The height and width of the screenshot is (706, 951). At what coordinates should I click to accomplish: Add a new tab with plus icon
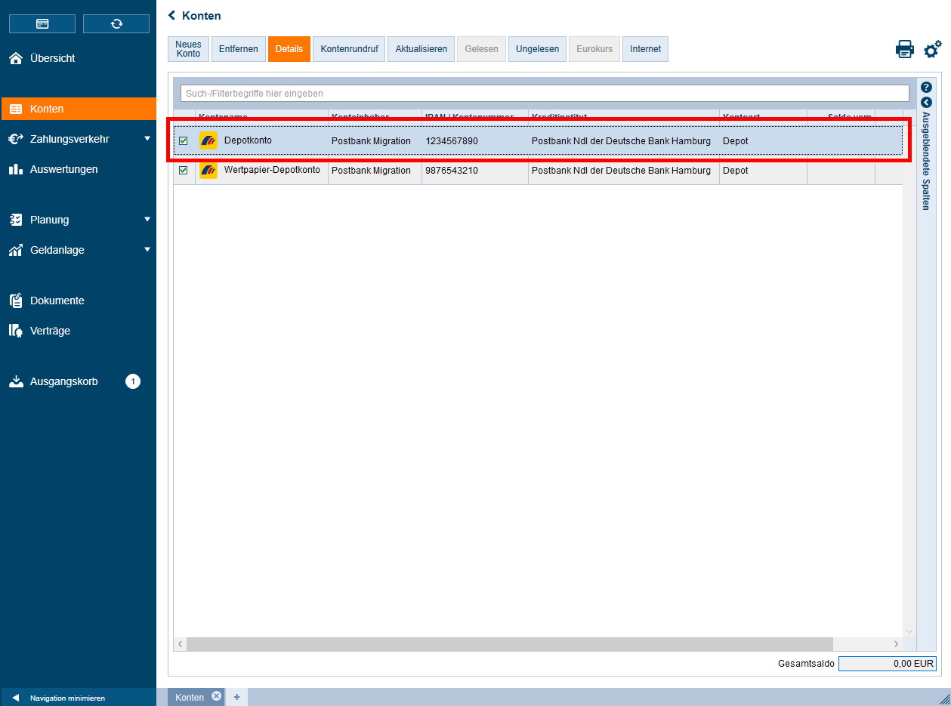point(236,697)
